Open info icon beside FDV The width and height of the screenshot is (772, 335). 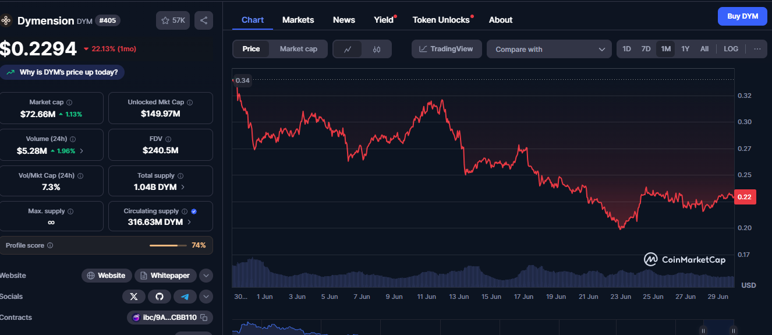coord(168,139)
